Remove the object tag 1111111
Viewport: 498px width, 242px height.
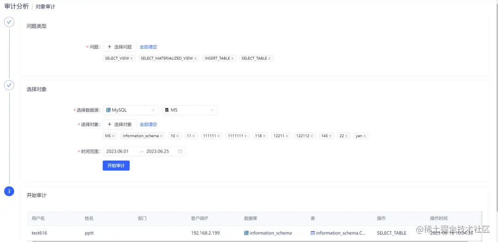(x=246, y=136)
